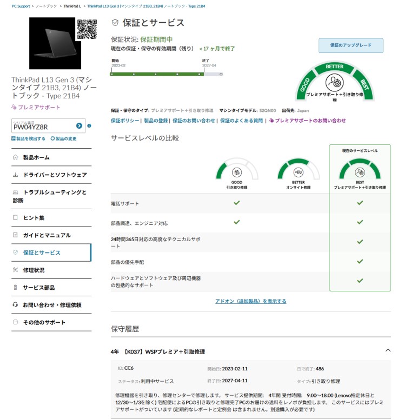Click 保証のよくある質問 link
This screenshot has height=419, width=397.
tap(241, 121)
